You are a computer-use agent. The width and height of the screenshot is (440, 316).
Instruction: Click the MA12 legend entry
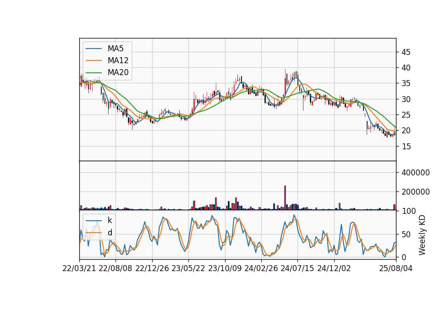pyautogui.click(x=107, y=60)
